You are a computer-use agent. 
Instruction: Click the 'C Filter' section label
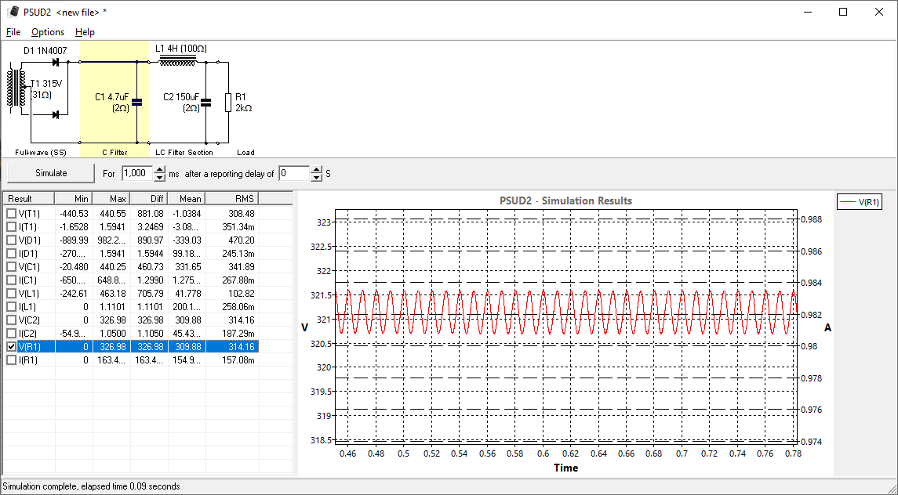coord(115,152)
